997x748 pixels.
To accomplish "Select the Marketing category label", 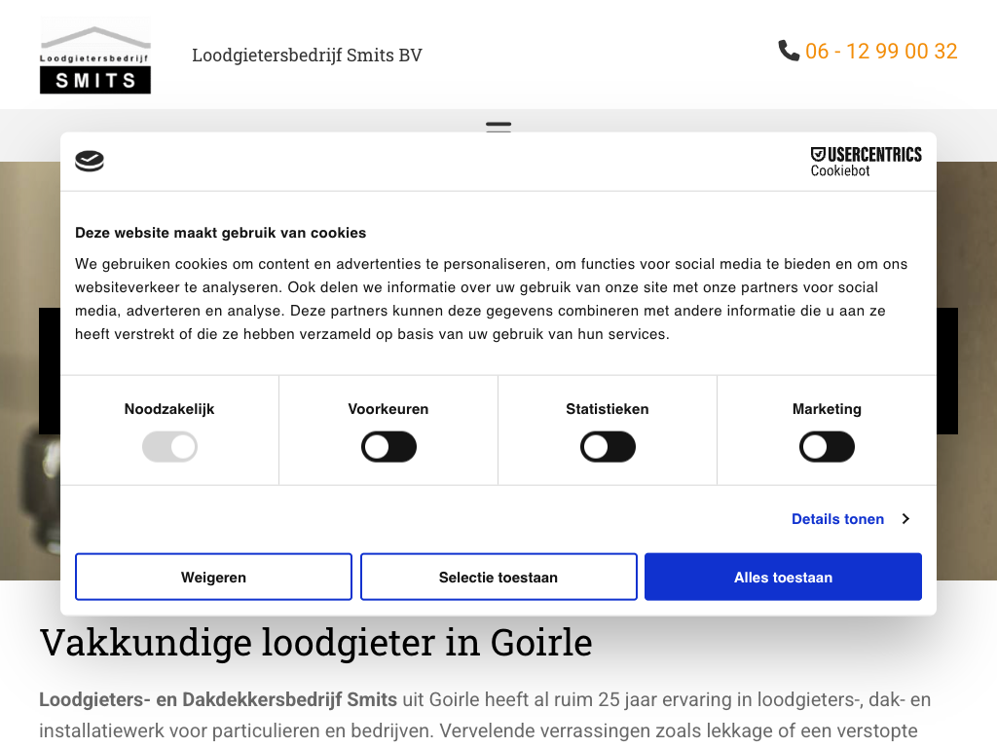I will [x=827, y=409].
